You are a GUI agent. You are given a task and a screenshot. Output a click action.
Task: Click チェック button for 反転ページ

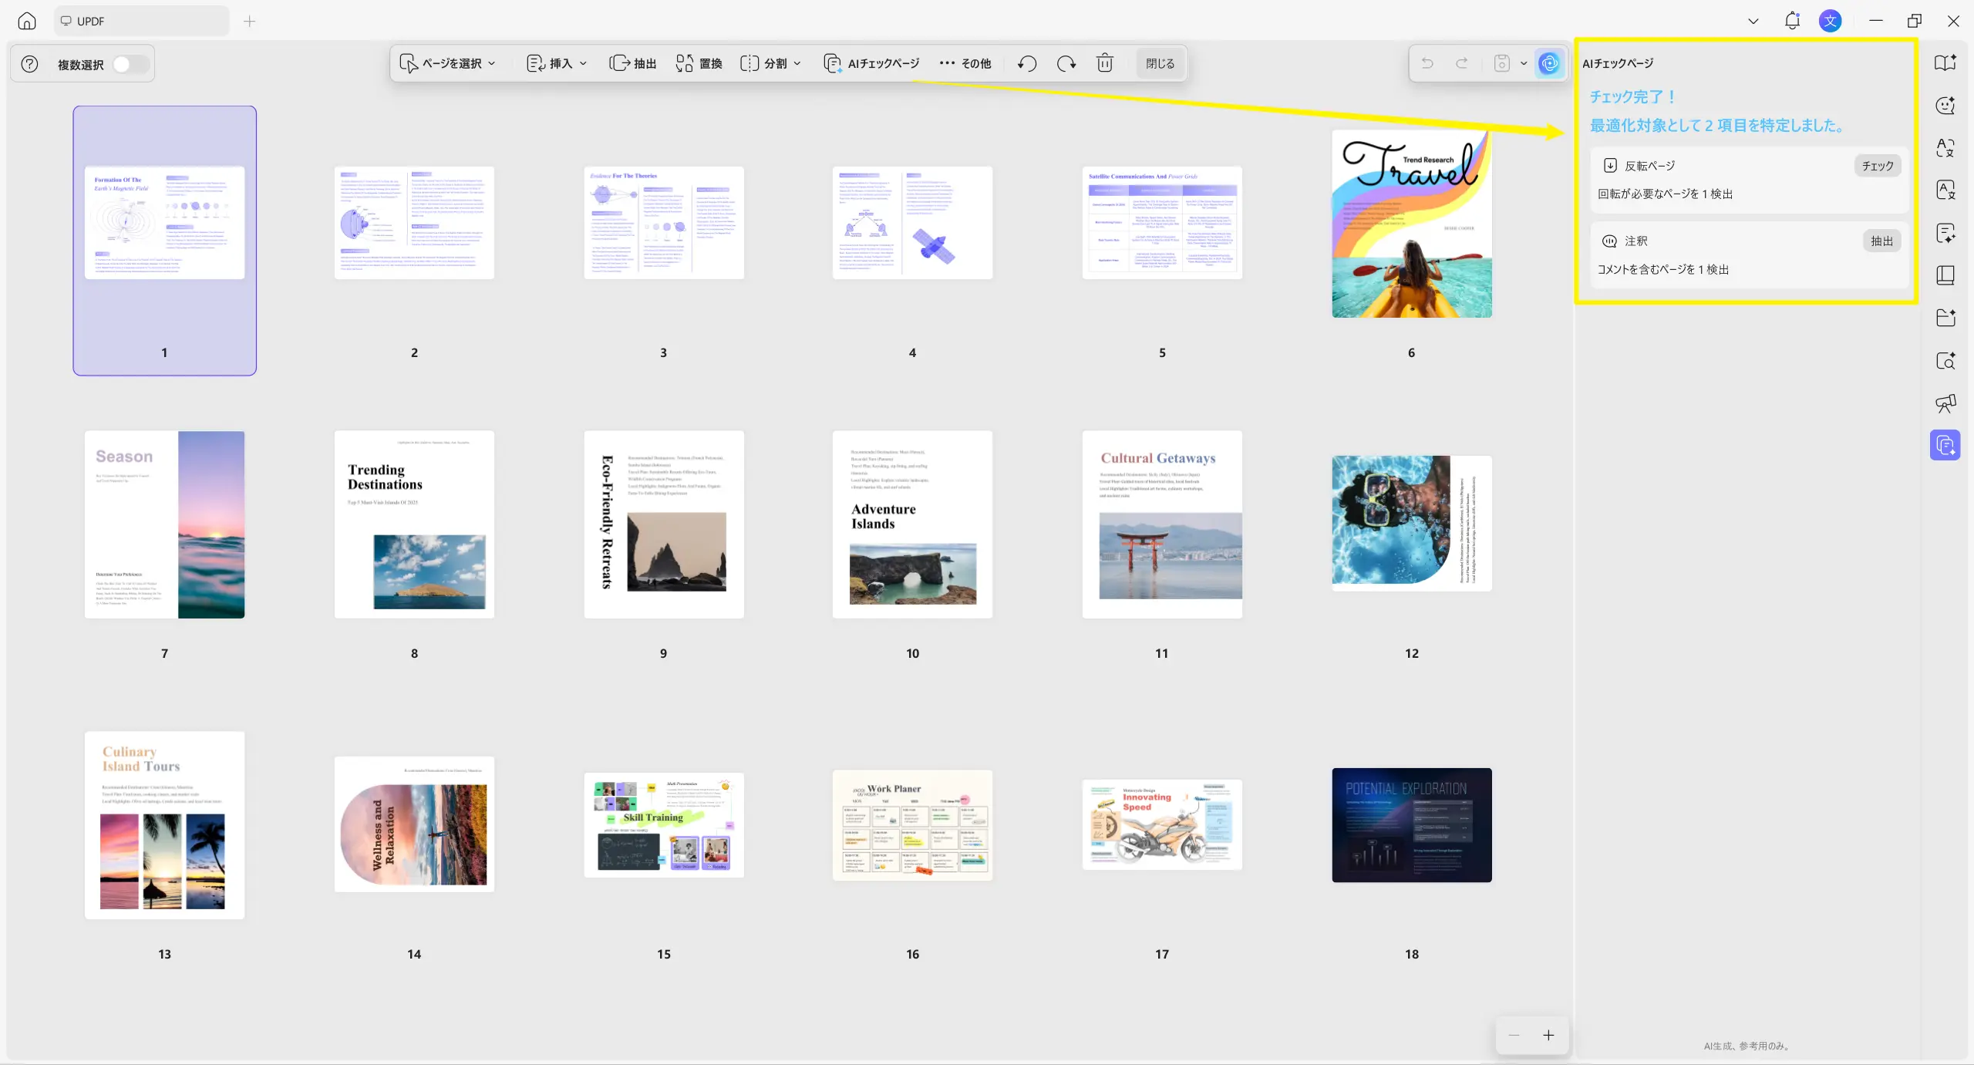coord(1877,166)
